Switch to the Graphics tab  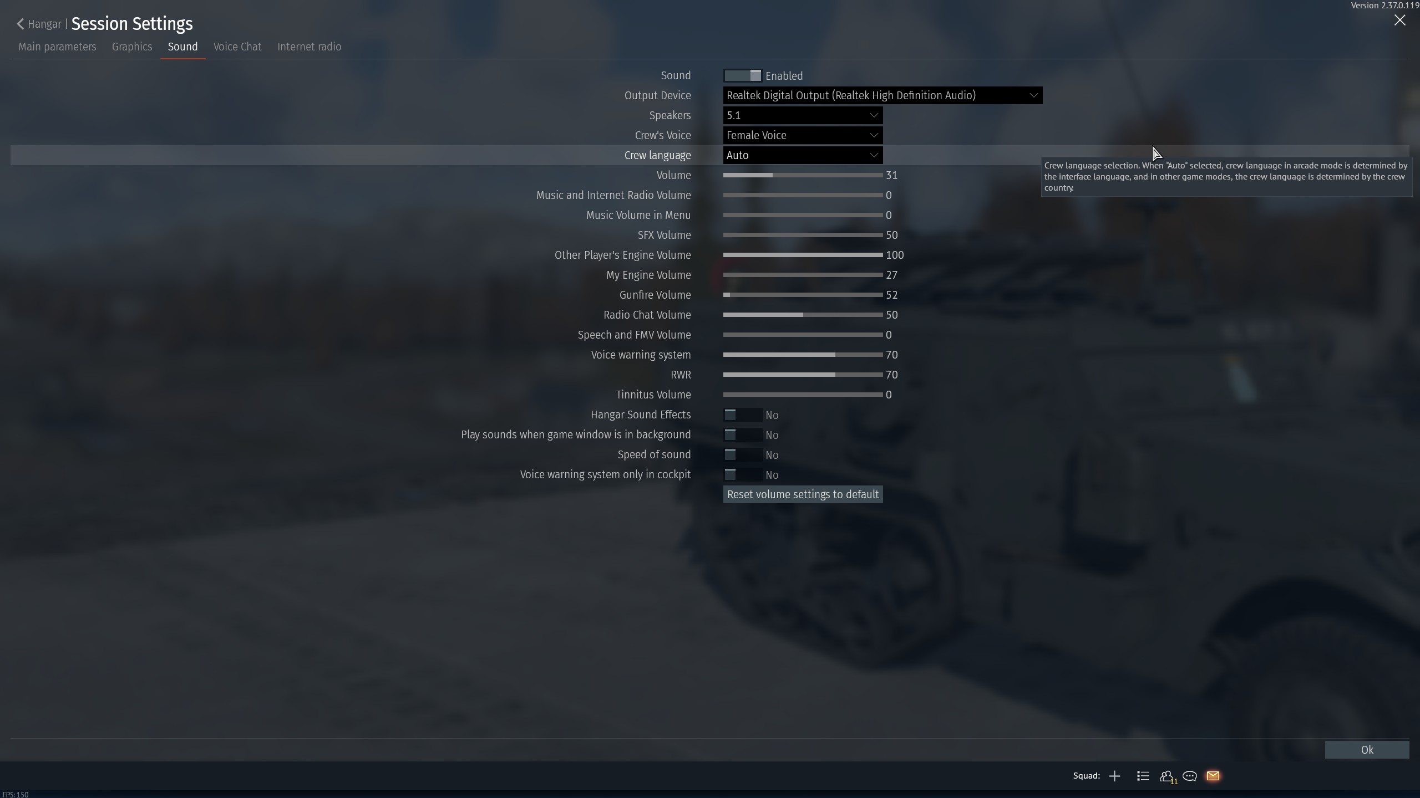(x=132, y=47)
